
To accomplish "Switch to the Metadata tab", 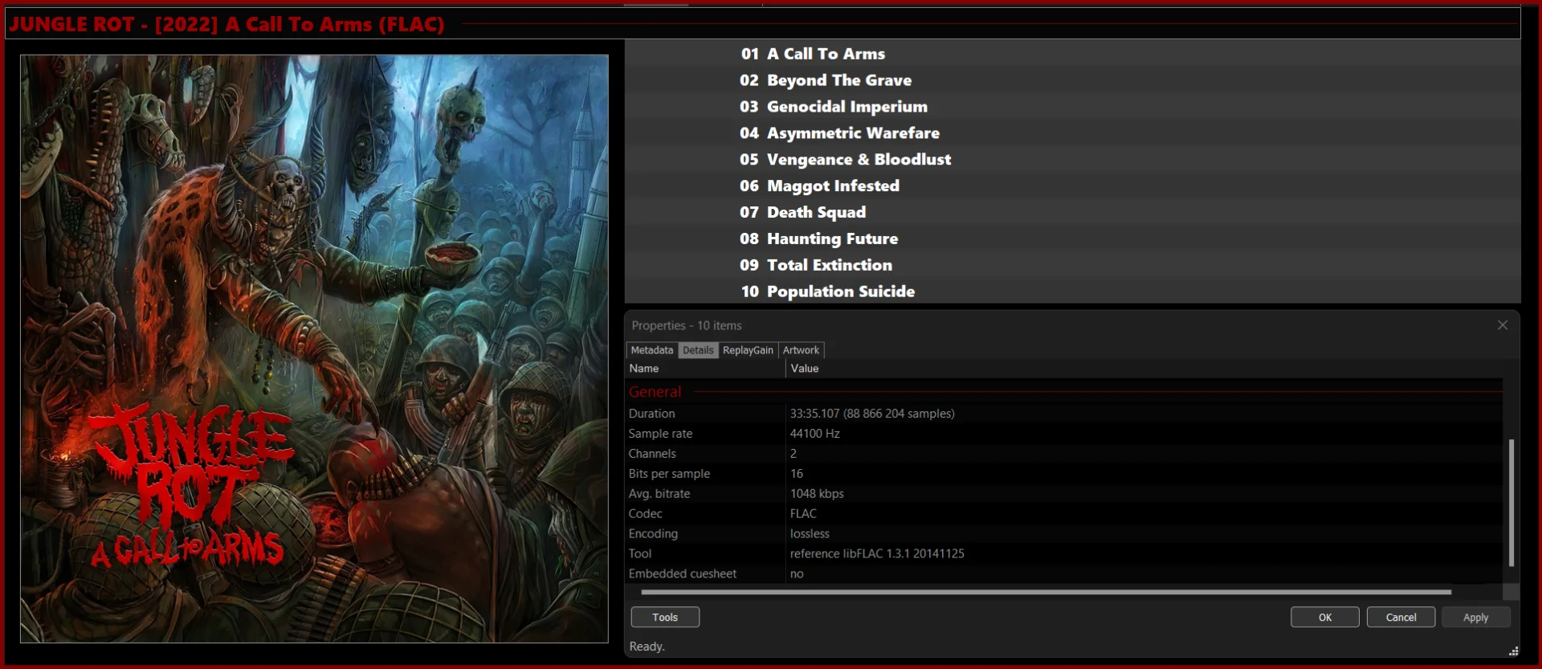I will point(651,350).
